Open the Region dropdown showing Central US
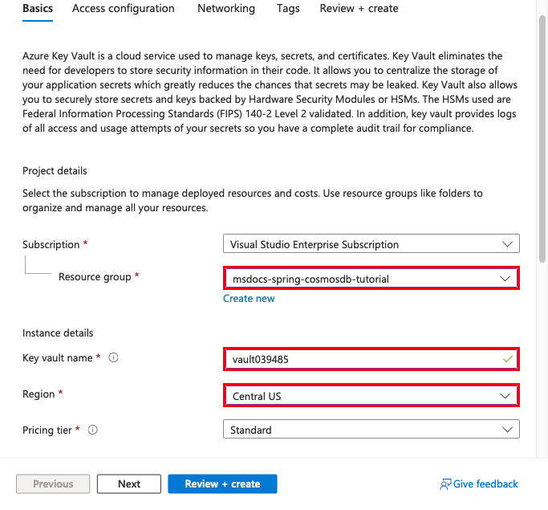Viewport: 548px width, 510px height. pos(371,396)
